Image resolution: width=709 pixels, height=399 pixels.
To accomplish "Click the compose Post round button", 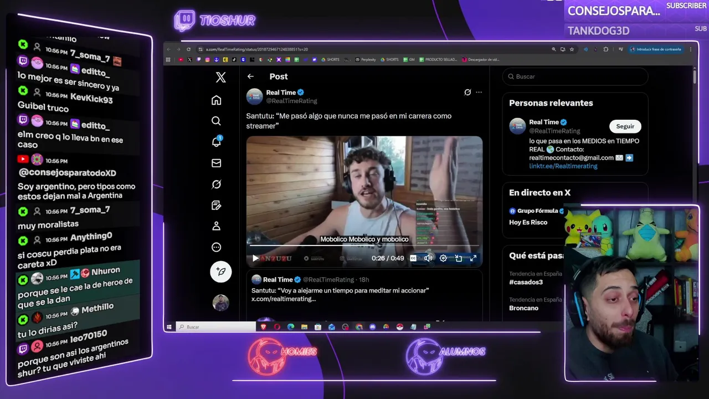I will (x=221, y=272).
